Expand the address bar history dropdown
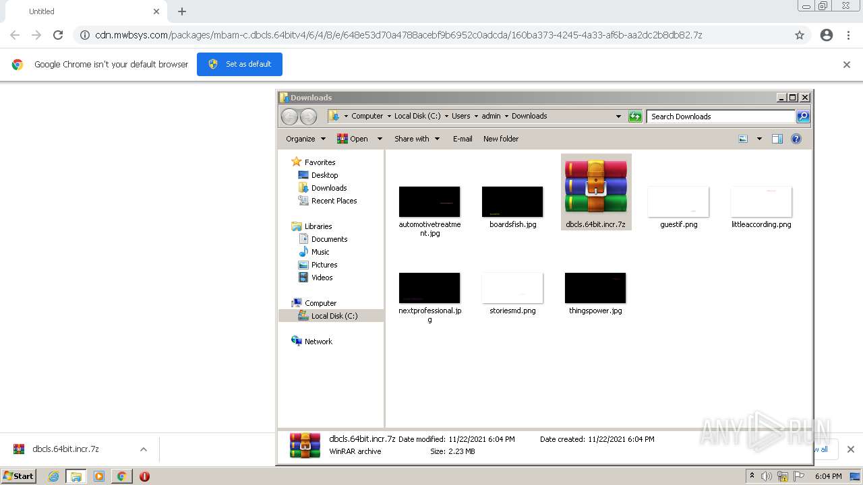This screenshot has width=863, height=485. coord(618,117)
